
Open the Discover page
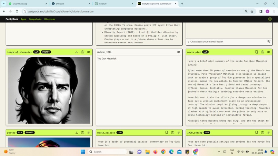coord(50,19)
